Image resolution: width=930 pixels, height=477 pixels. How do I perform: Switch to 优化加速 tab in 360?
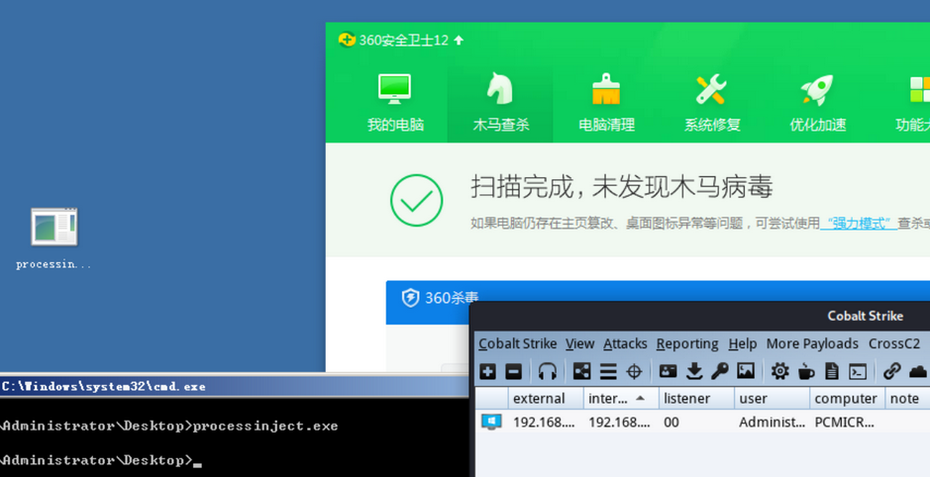pos(817,103)
